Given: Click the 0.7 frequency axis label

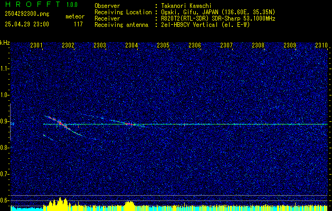Looking at the screenshot, I should click(x=4, y=174).
